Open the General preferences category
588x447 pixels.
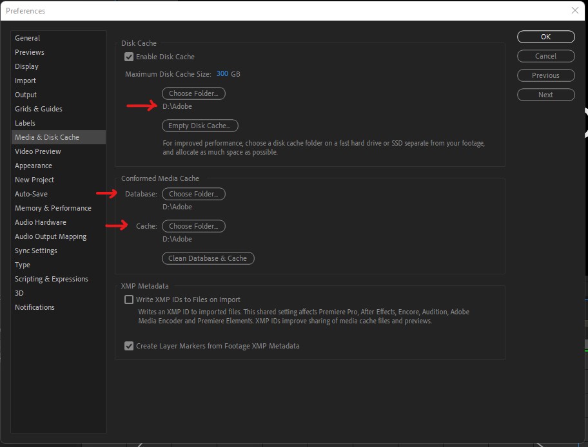click(27, 38)
